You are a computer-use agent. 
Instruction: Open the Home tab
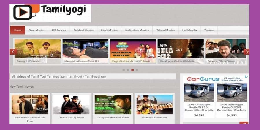point(17,30)
